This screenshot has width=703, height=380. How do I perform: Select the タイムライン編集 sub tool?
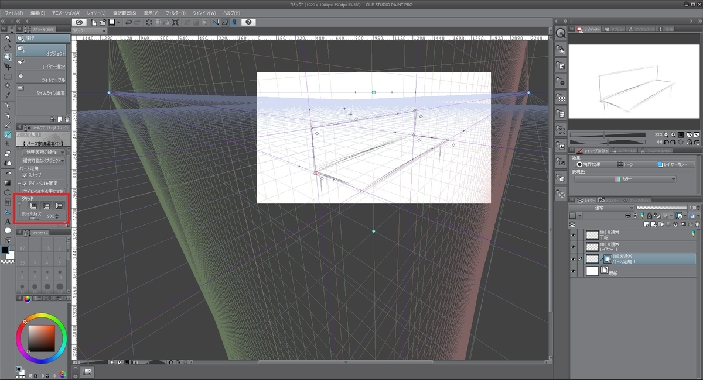tap(42, 91)
